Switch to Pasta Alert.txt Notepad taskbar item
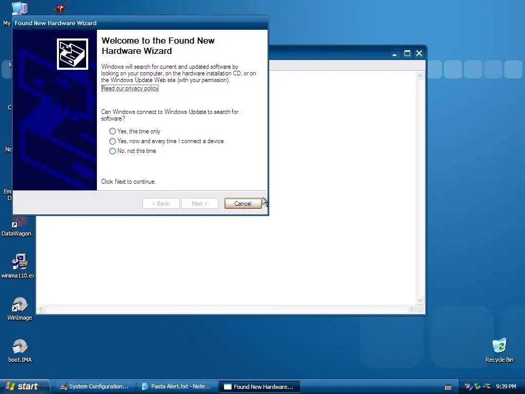The image size is (525, 394). click(176, 387)
